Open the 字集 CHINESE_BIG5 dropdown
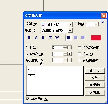The height and width of the screenshot is (104, 108). [70, 31]
